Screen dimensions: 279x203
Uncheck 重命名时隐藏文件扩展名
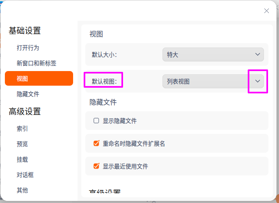96,143
